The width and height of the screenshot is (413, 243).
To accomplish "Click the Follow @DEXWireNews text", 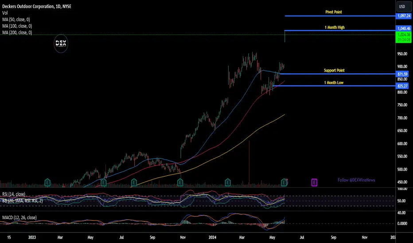I will click(x=356, y=180).
